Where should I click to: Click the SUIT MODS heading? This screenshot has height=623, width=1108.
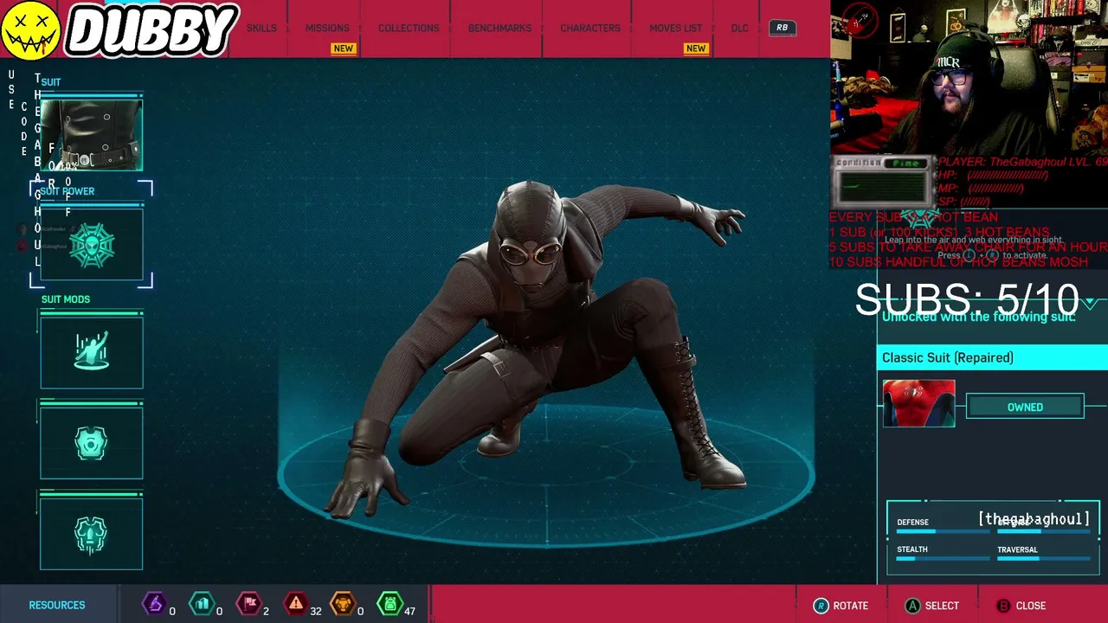66,299
